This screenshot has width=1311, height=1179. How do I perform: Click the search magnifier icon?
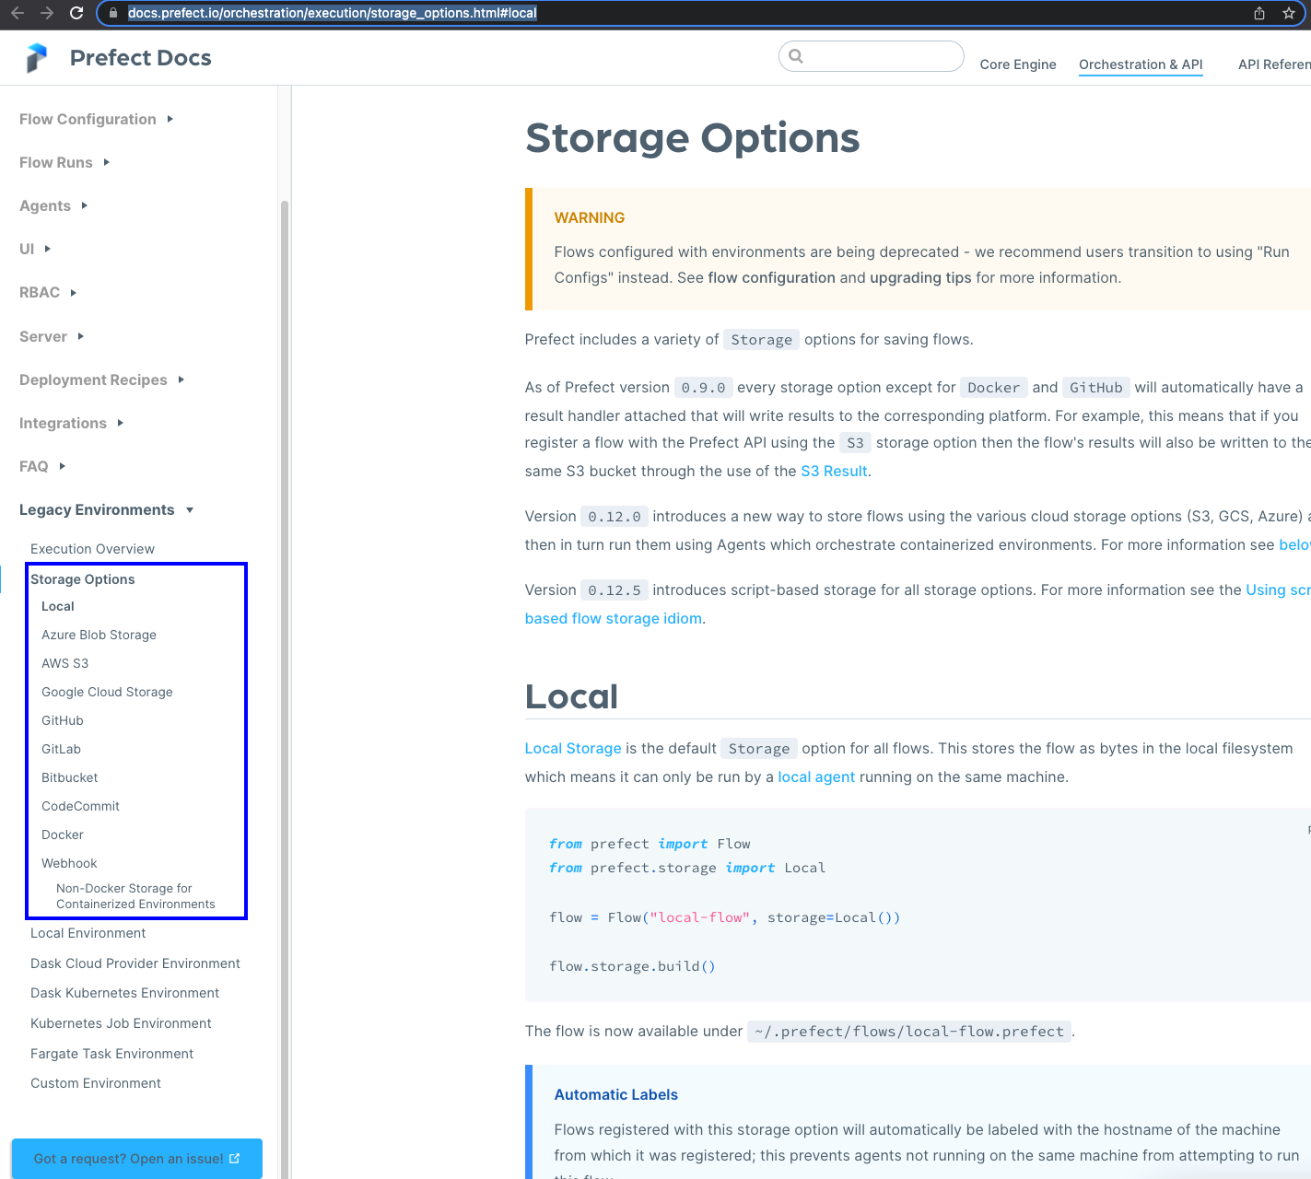tap(795, 56)
